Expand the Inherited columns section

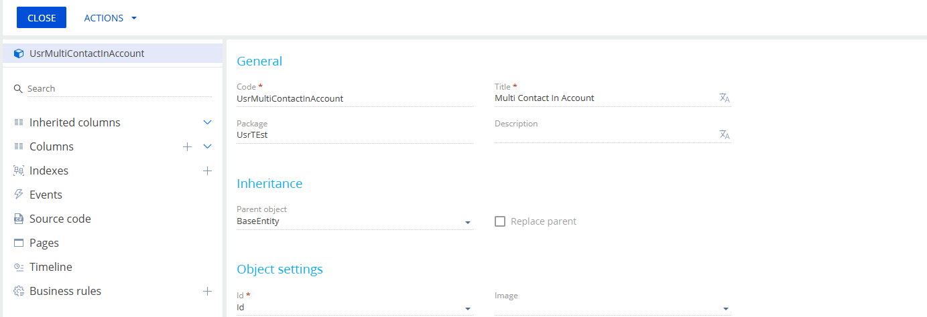[208, 122]
